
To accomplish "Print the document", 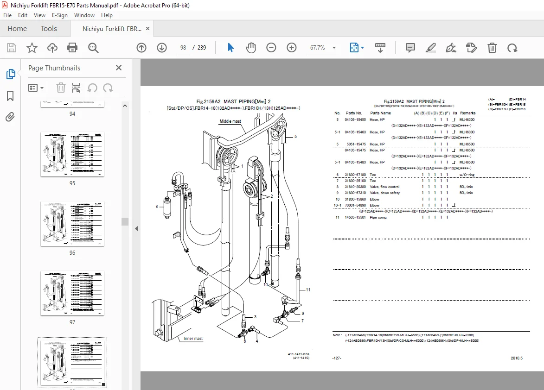I will pyautogui.click(x=72, y=48).
